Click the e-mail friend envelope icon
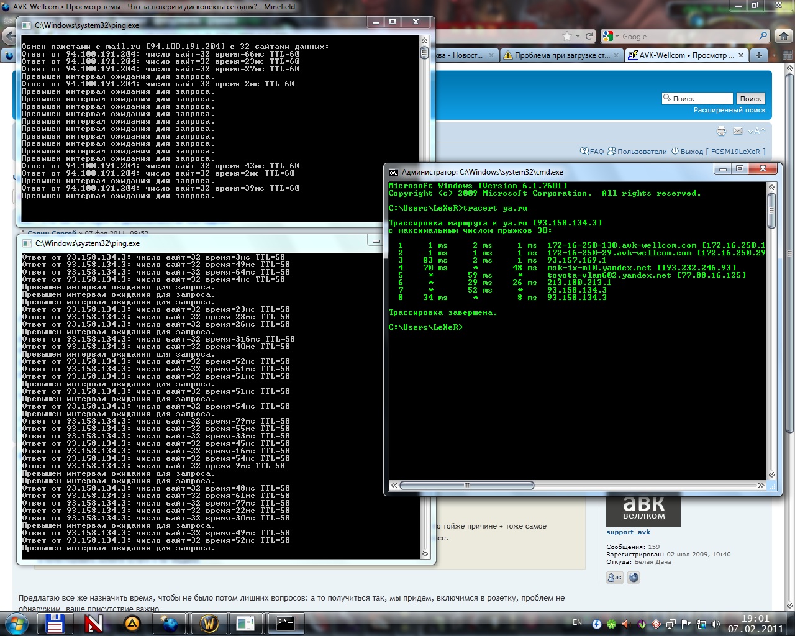 [738, 131]
